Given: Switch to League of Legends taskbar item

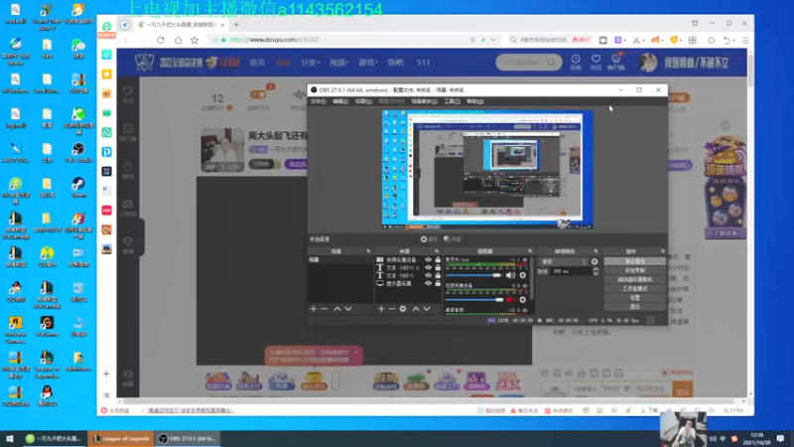Looking at the screenshot, I should [121, 438].
